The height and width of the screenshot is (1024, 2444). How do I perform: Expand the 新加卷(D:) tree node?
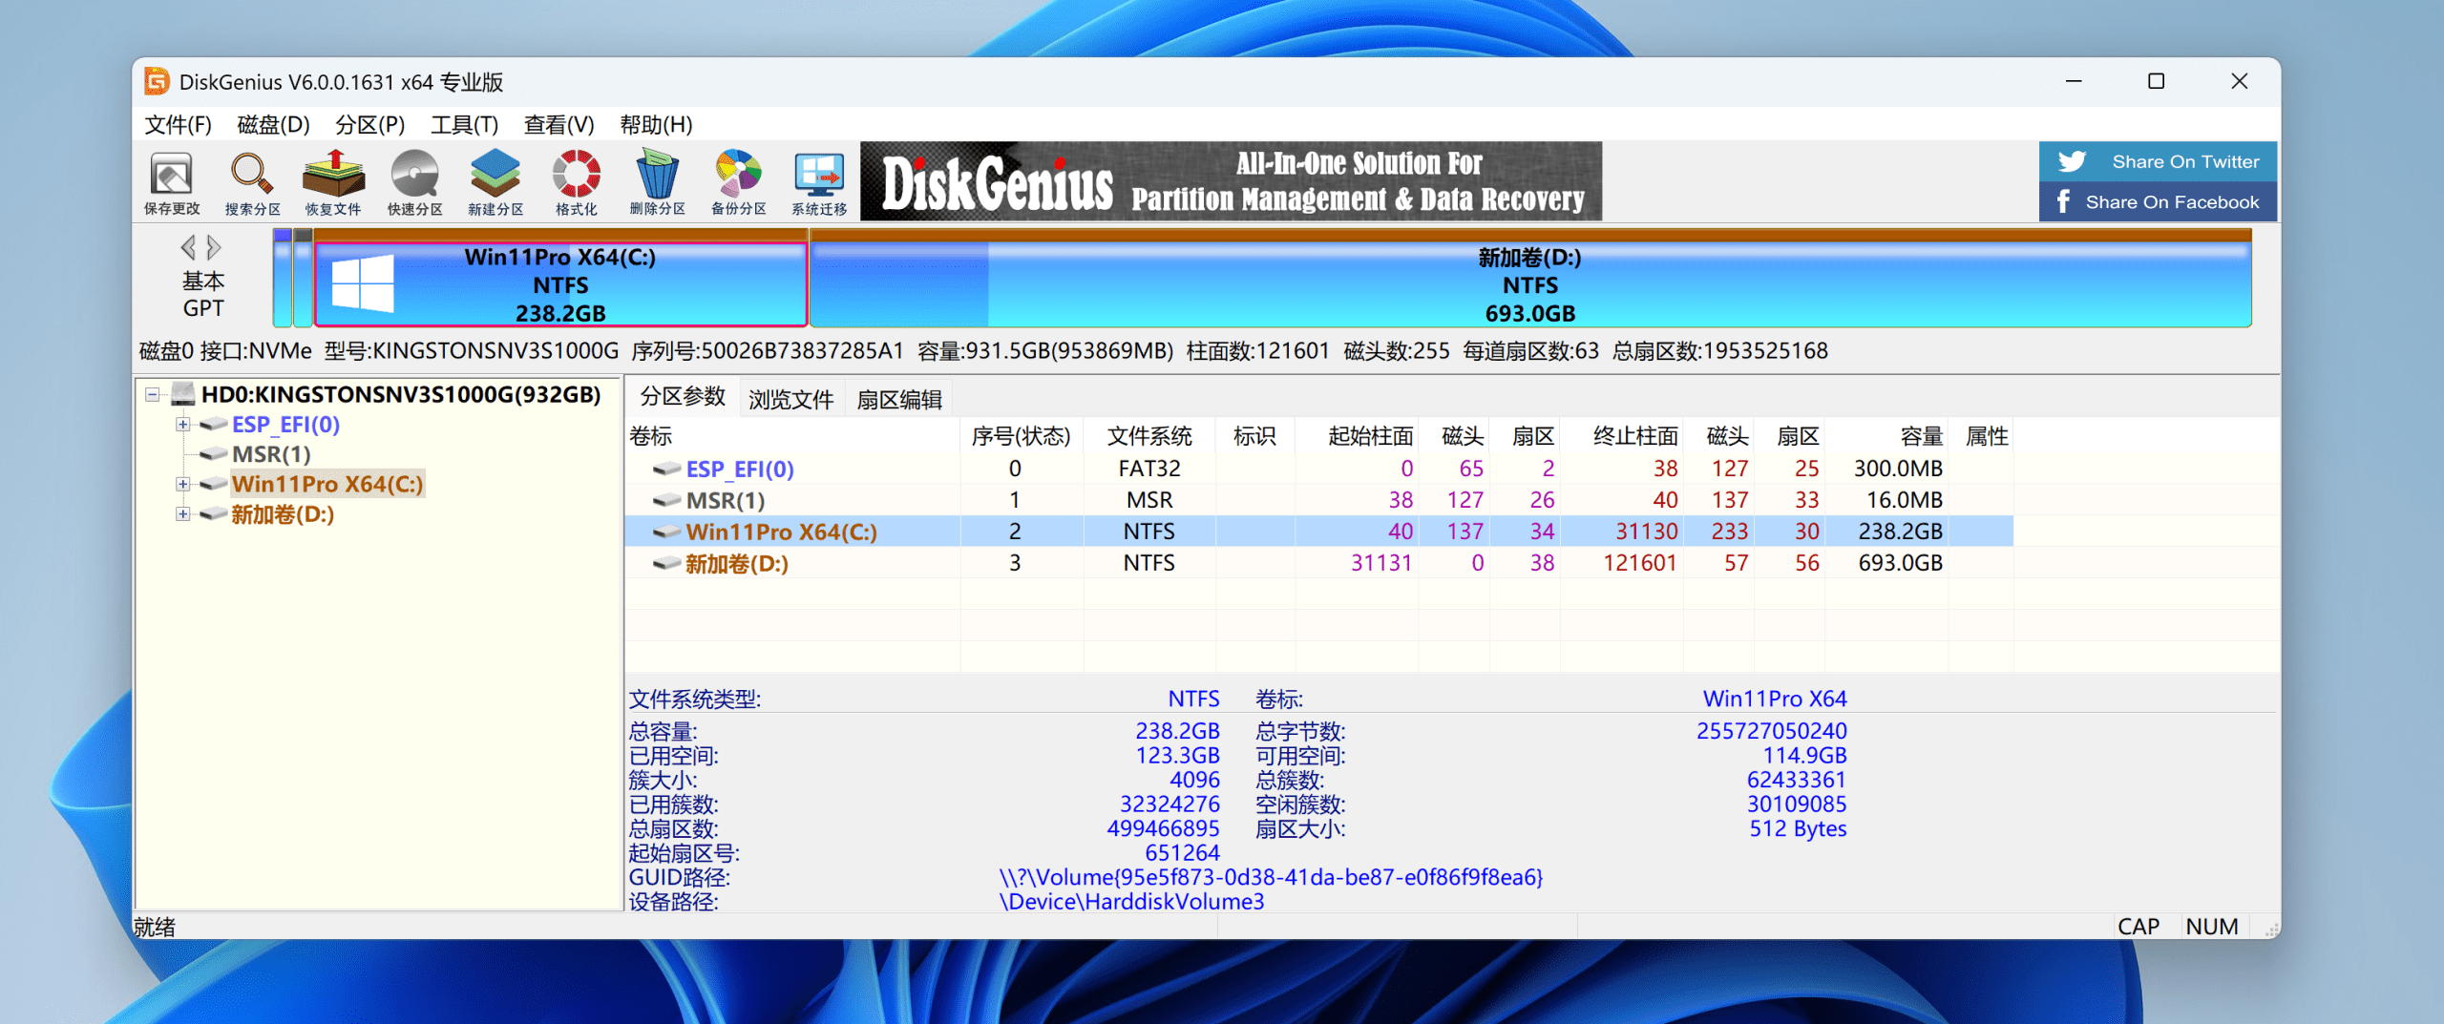182,514
